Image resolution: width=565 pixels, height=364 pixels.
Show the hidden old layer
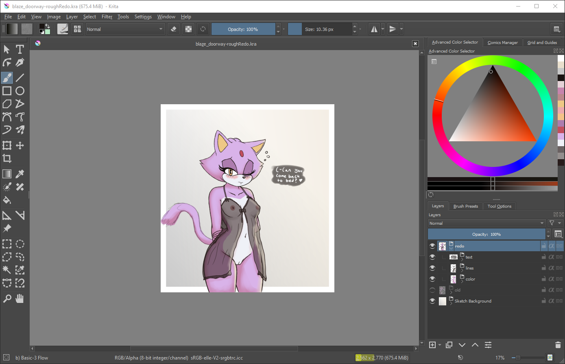point(432,290)
